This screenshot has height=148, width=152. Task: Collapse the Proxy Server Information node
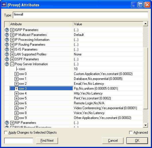(12, 64)
